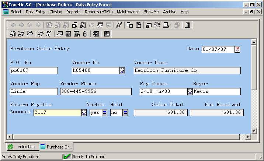Switch to the index.html tab
The image size is (264, 161).
point(22,147)
